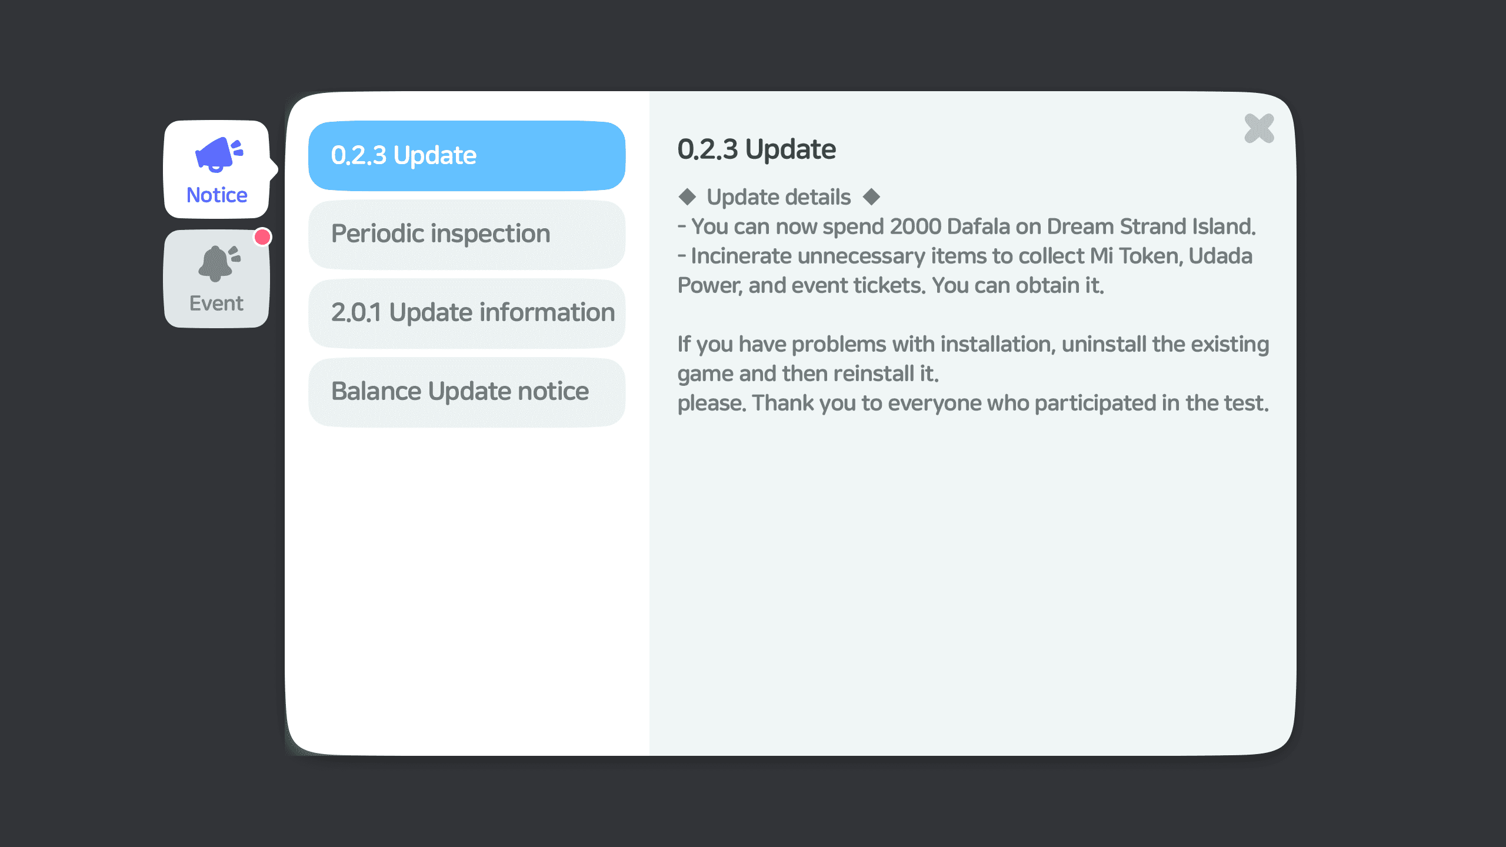
Task: Open the Periodic inspection notice
Action: [x=466, y=234]
